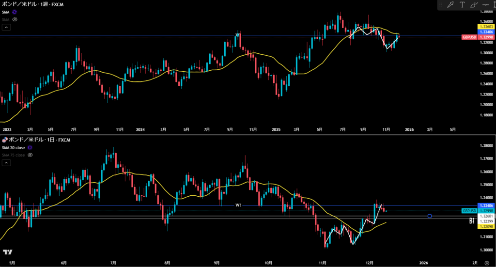Unhide the SMA 75 close indicator

(x=30, y=155)
